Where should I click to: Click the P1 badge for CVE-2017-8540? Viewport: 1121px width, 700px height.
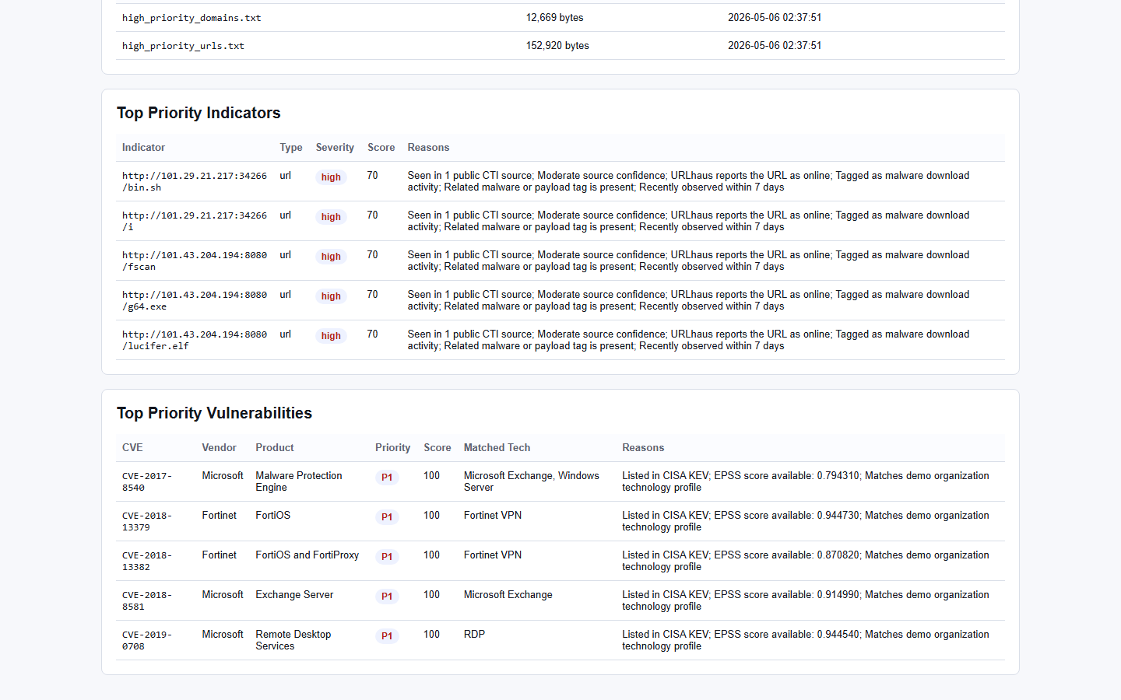coord(387,478)
